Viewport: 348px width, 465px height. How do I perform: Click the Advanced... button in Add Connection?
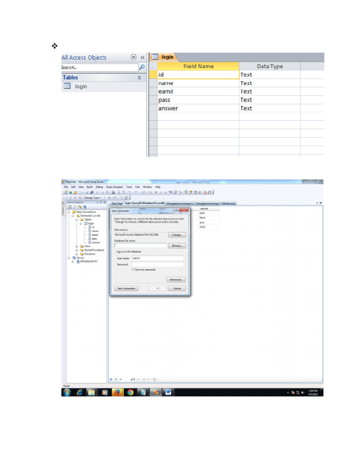[x=176, y=280]
